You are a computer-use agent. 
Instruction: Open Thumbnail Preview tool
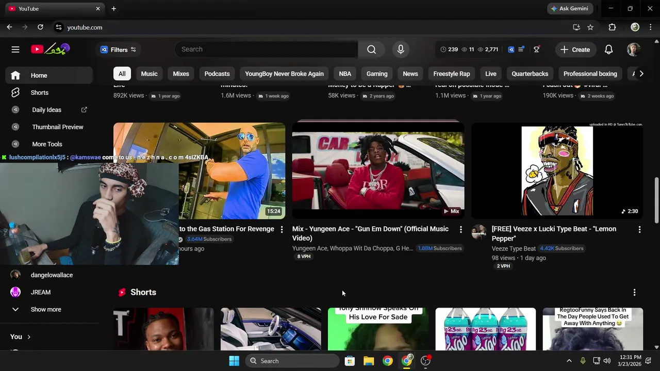coord(49,127)
